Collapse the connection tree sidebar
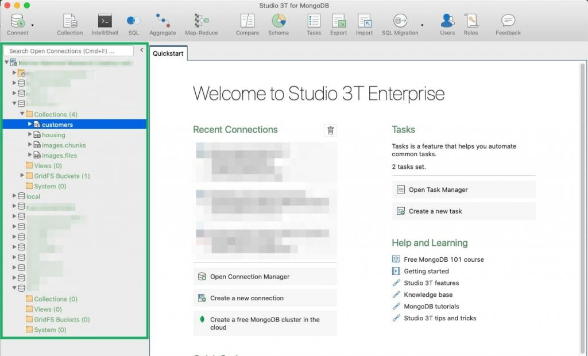Viewport: 588px width, 356px height. tap(141, 50)
